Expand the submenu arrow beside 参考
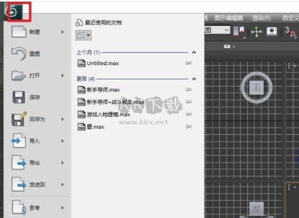Screen dimensions: 299x218 coord(62,208)
